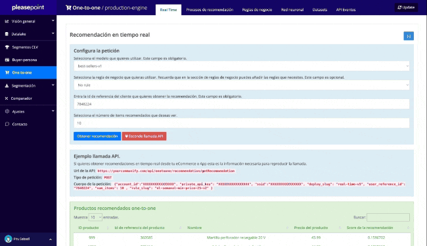427x246 pixels.
Task: Click the Buscar search input field
Action: click(x=388, y=217)
